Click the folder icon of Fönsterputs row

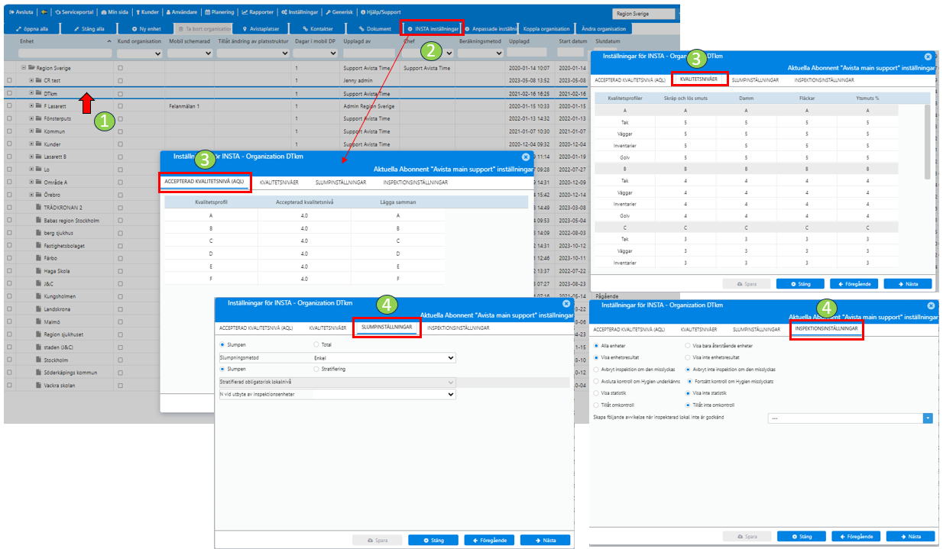[39, 118]
